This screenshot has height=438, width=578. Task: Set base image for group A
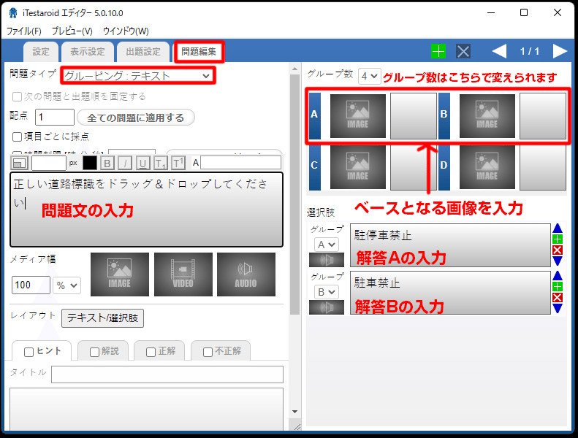click(357, 115)
